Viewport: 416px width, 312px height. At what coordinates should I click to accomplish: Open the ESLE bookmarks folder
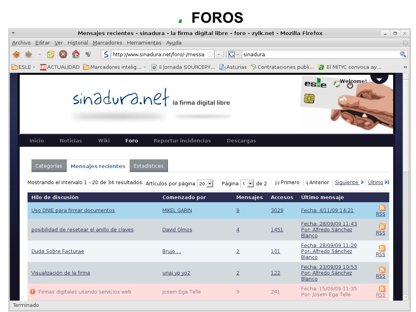[23, 67]
